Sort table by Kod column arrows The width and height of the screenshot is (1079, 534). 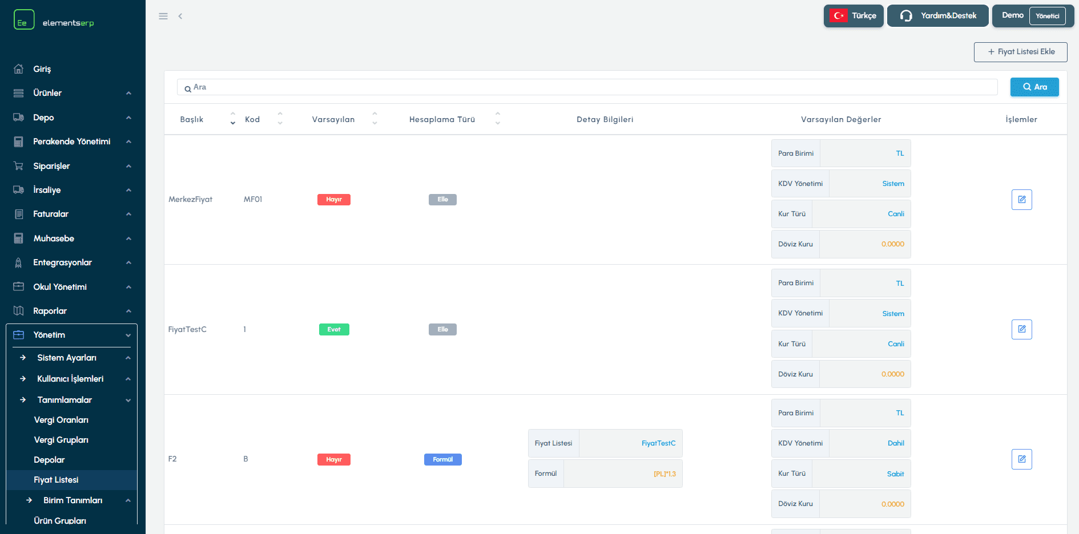[x=280, y=119]
